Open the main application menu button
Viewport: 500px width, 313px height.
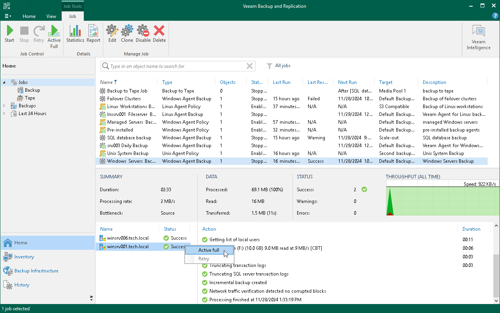click(x=7, y=16)
